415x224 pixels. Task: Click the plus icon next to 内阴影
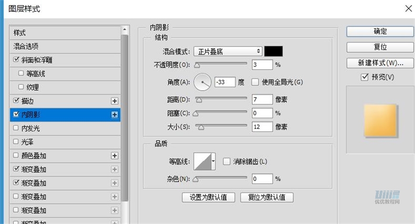114,115
